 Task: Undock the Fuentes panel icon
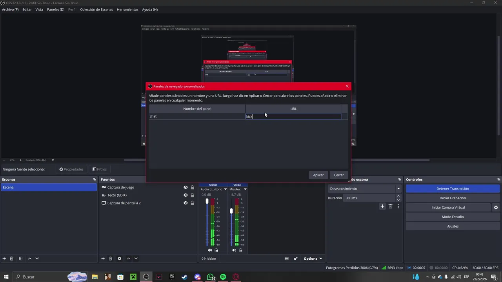(x=194, y=179)
